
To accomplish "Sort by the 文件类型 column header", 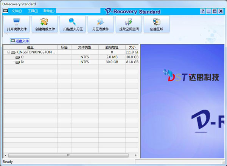I will click(x=85, y=47).
